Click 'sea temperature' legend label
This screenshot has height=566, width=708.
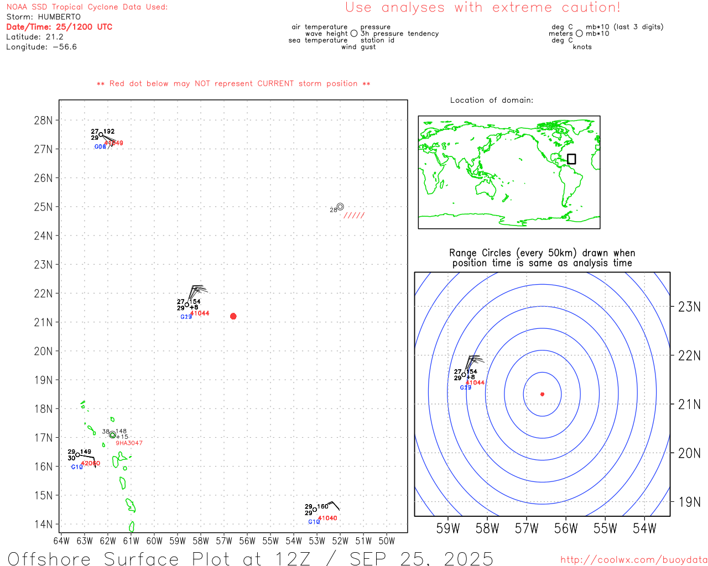(318, 40)
